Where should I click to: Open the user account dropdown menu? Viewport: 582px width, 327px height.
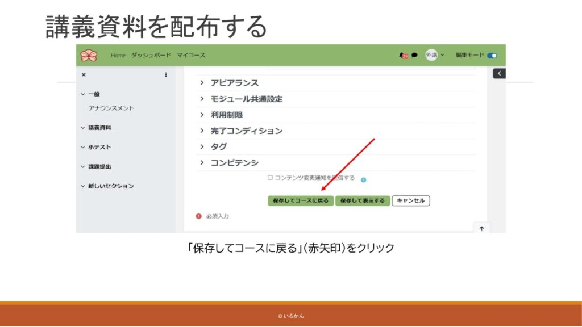tap(435, 55)
